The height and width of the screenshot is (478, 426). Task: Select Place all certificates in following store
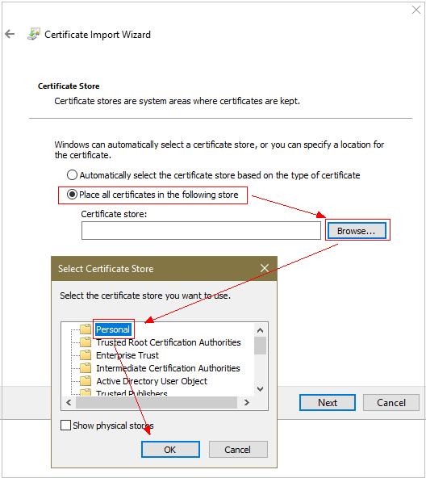(x=72, y=195)
